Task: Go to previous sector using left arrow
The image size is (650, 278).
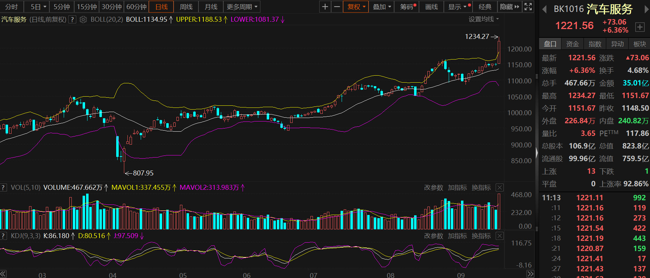Action: coord(544,9)
